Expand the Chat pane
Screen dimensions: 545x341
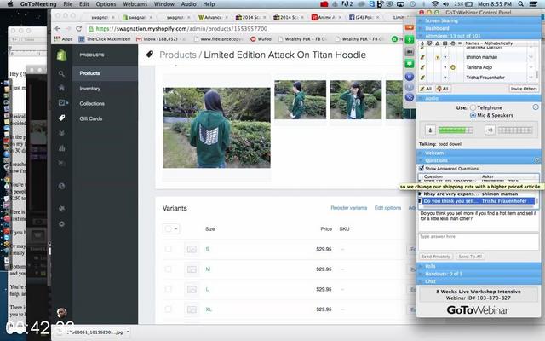(479, 281)
